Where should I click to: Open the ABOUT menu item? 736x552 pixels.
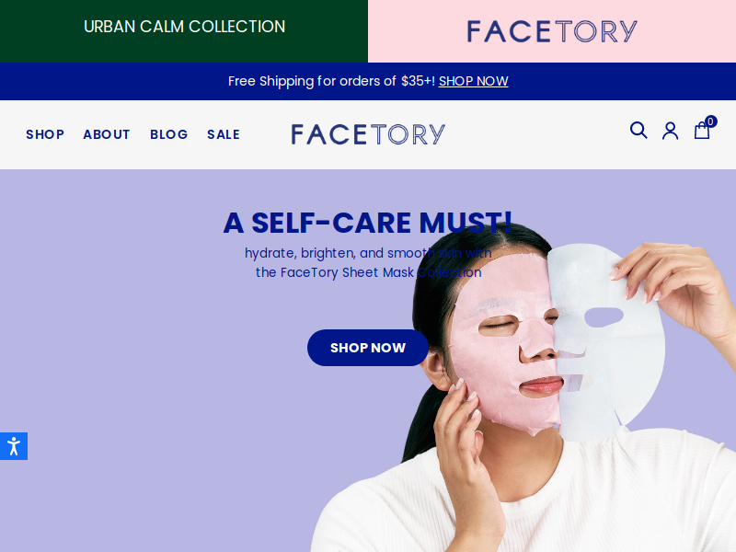pos(107,134)
